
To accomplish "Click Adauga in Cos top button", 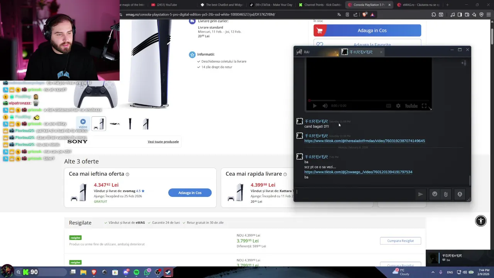I will pos(367,31).
